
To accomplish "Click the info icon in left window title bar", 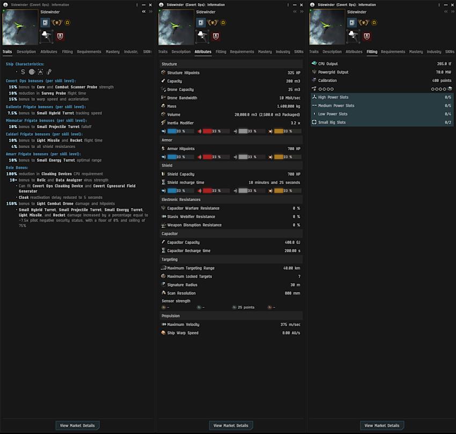I will click(x=5, y=5).
